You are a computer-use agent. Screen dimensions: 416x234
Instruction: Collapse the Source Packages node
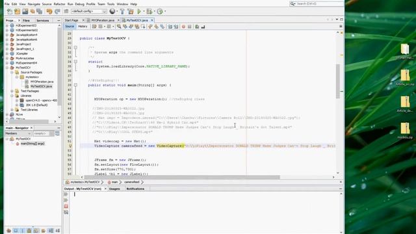point(12,72)
